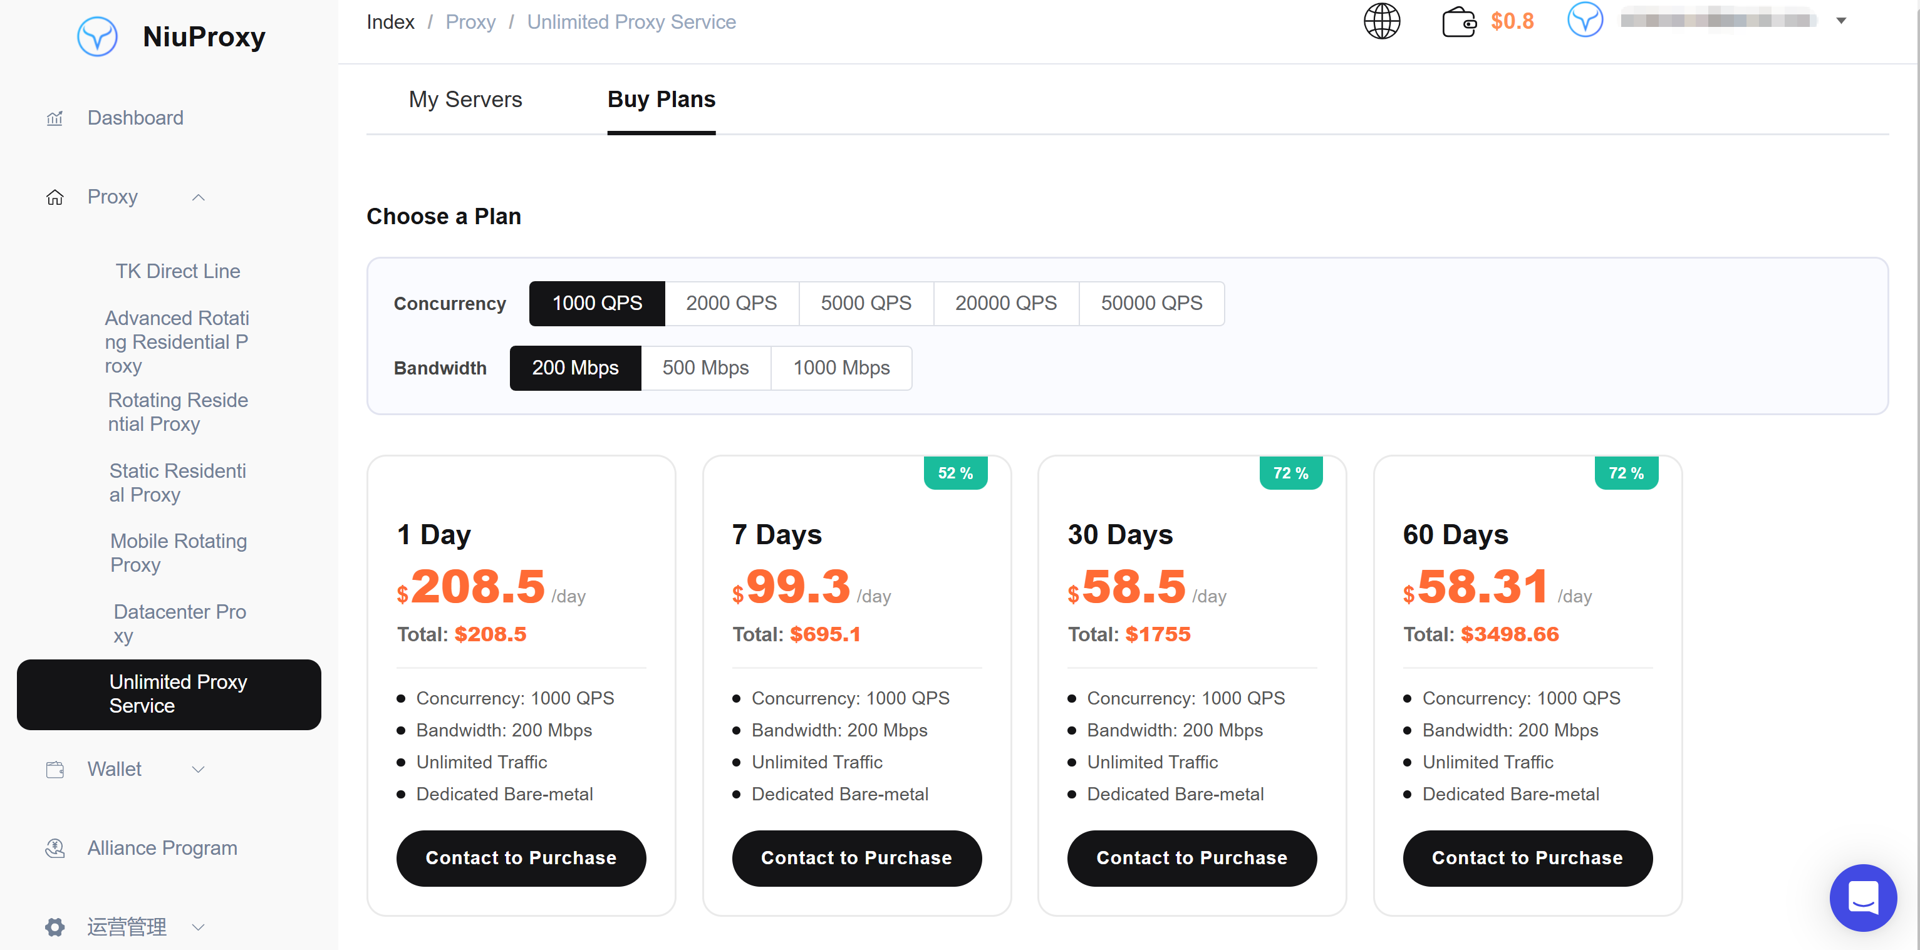Go to Dashboard in sidebar

coord(135,118)
